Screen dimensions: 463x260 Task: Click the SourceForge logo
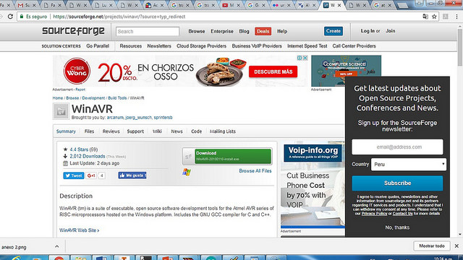point(73,31)
